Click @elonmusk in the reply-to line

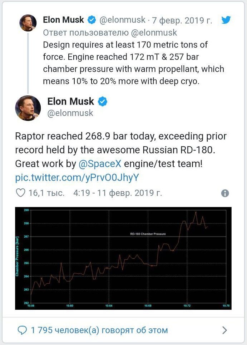(x=154, y=32)
